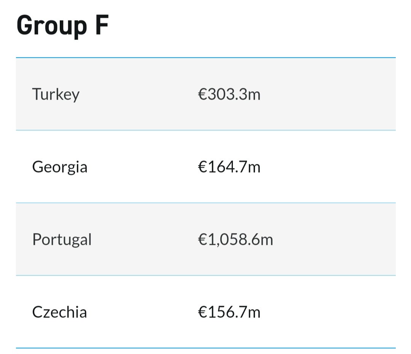Click the Group F heading
Image resolution: width=411 pixels, height=354 pixels.
[x=62, y=26]
